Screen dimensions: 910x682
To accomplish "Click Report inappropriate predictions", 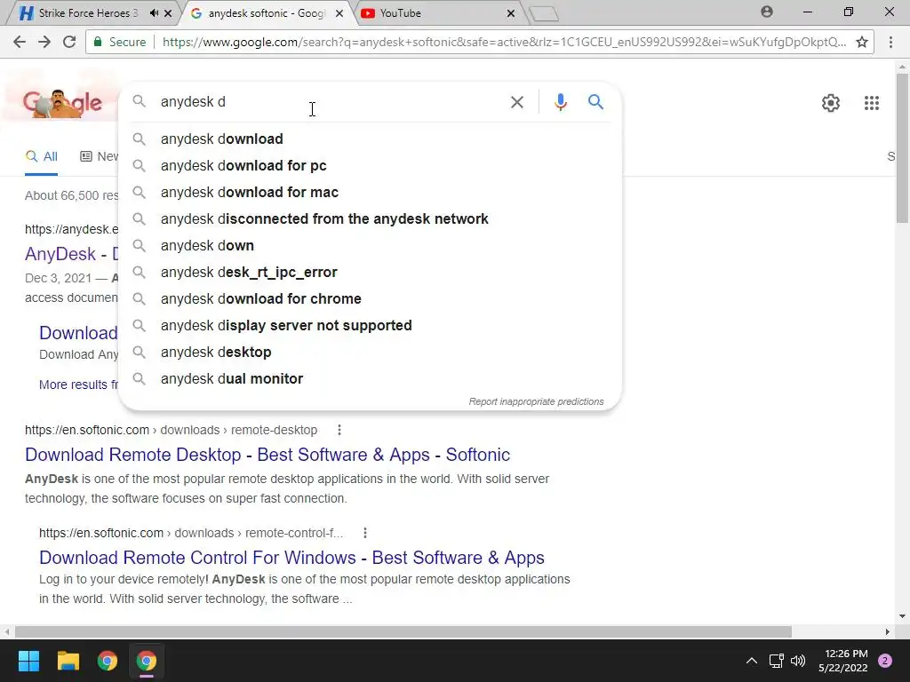I will (x=536, y=401).
